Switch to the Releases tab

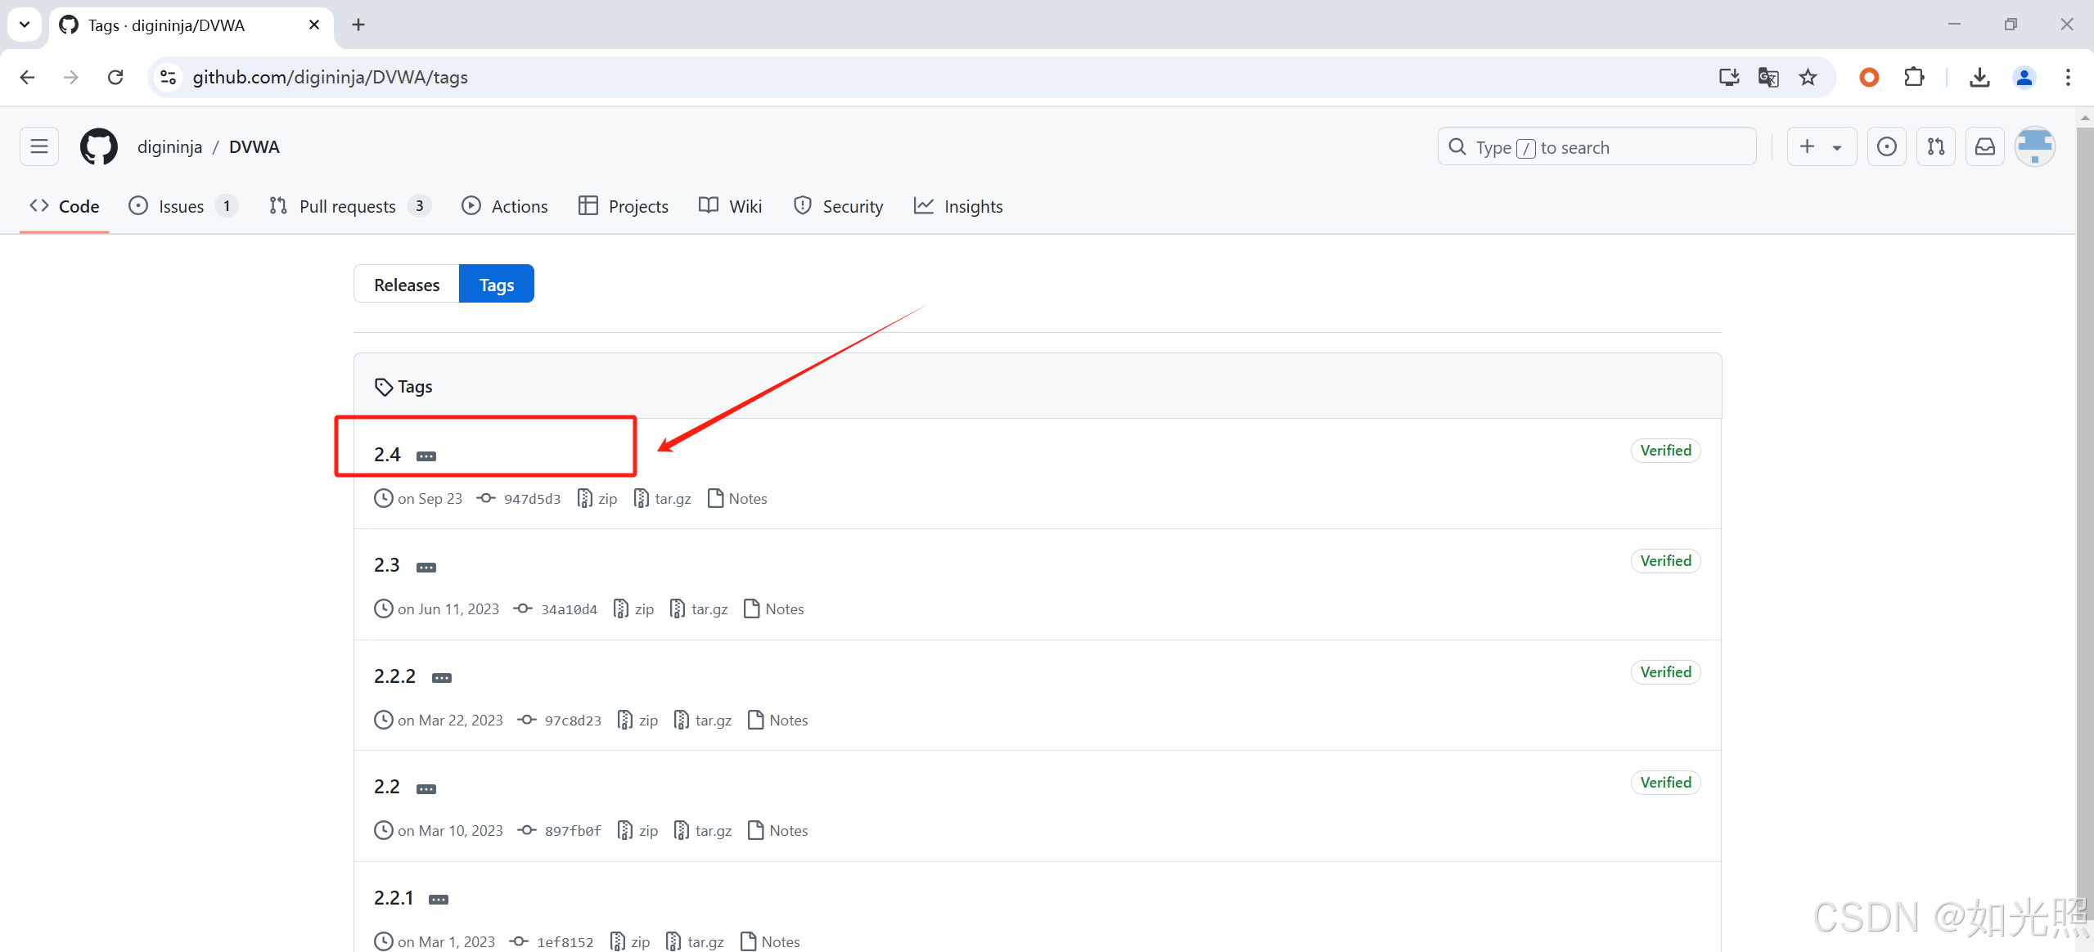coord(407,285)
